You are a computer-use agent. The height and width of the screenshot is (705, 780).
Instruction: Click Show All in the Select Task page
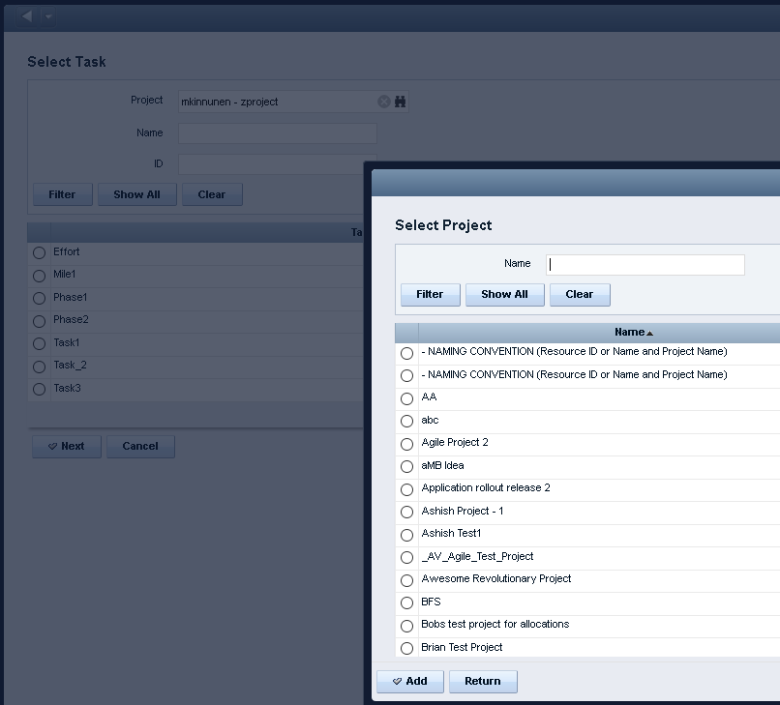coord(136,194)
